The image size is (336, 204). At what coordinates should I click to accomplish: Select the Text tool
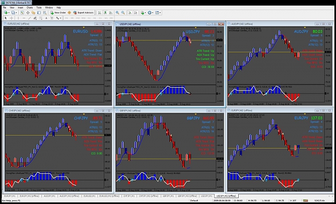coord(46,18)
